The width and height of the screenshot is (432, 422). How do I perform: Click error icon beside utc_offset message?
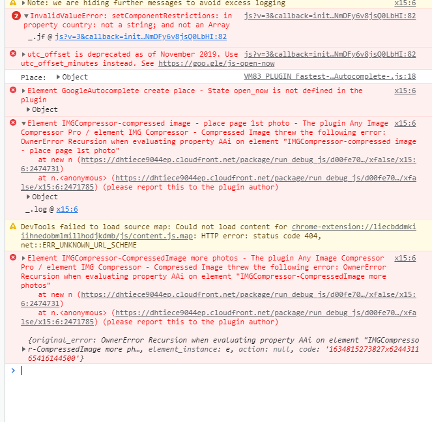(13, 53)
